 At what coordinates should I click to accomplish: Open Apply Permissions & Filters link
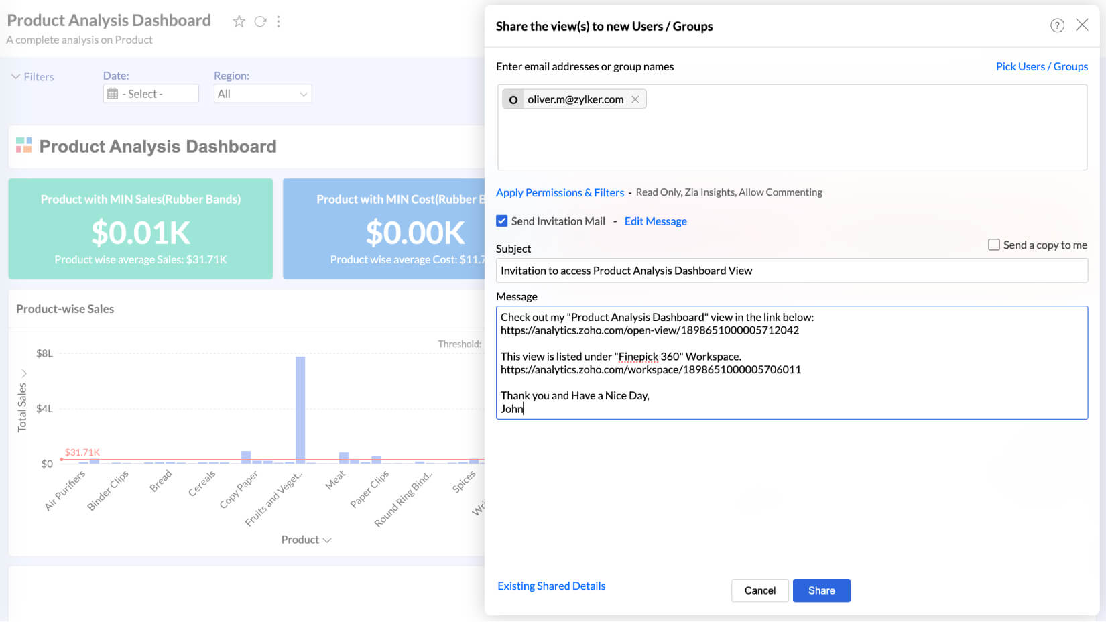560,192
